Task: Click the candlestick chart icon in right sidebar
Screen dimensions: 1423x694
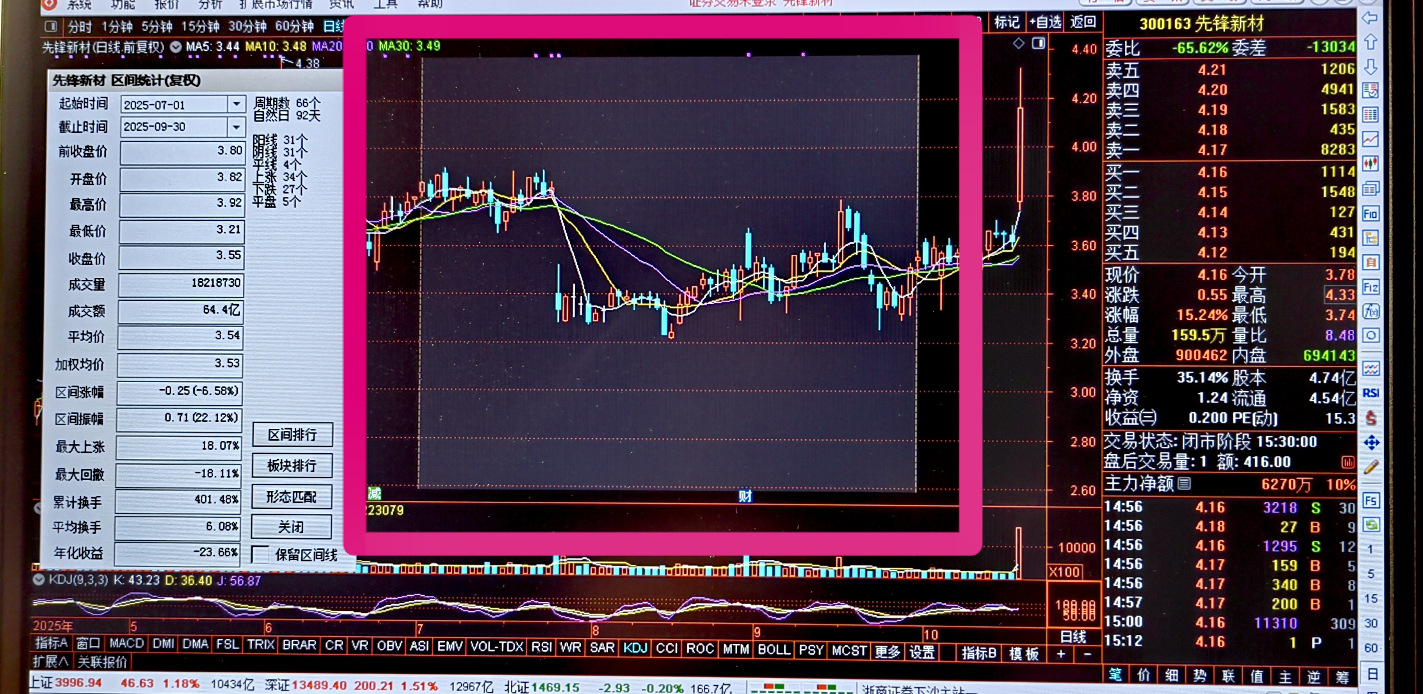Action: [1371, 163]
